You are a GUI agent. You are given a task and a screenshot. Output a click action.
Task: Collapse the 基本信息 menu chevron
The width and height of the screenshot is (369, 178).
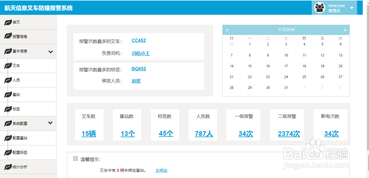point(50,52)
